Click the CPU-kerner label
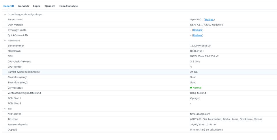 [x=14, y=67]
